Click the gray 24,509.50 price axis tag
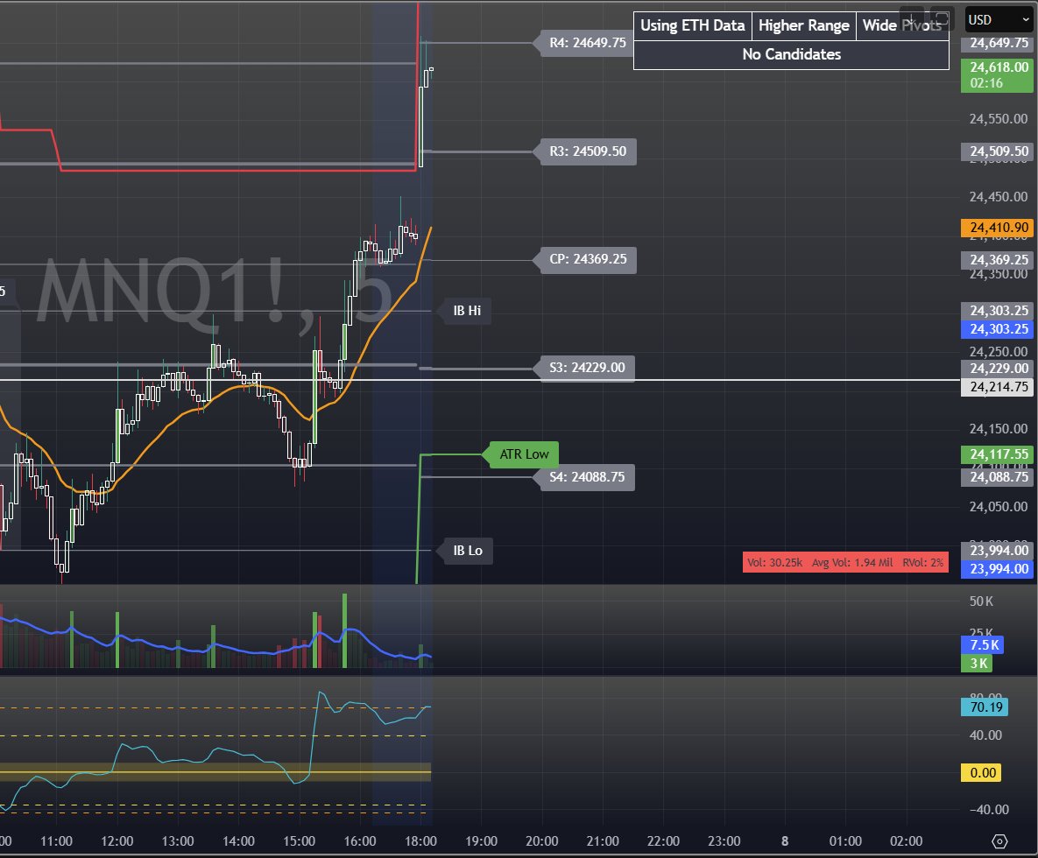 pyautogui.click(x=997, y=151)
